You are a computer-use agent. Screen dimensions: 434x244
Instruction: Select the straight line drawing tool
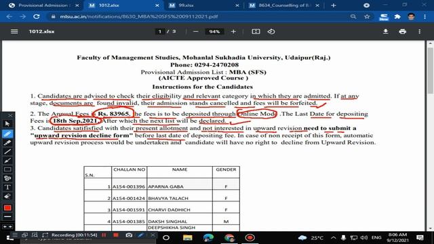click(x=7, y=152)
